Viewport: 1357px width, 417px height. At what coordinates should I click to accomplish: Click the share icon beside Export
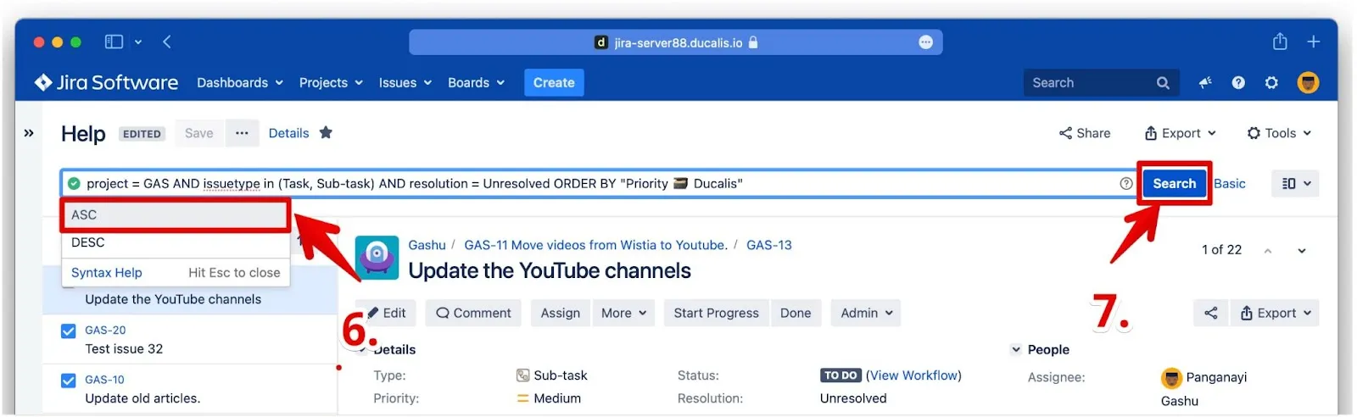[1210, 314]
